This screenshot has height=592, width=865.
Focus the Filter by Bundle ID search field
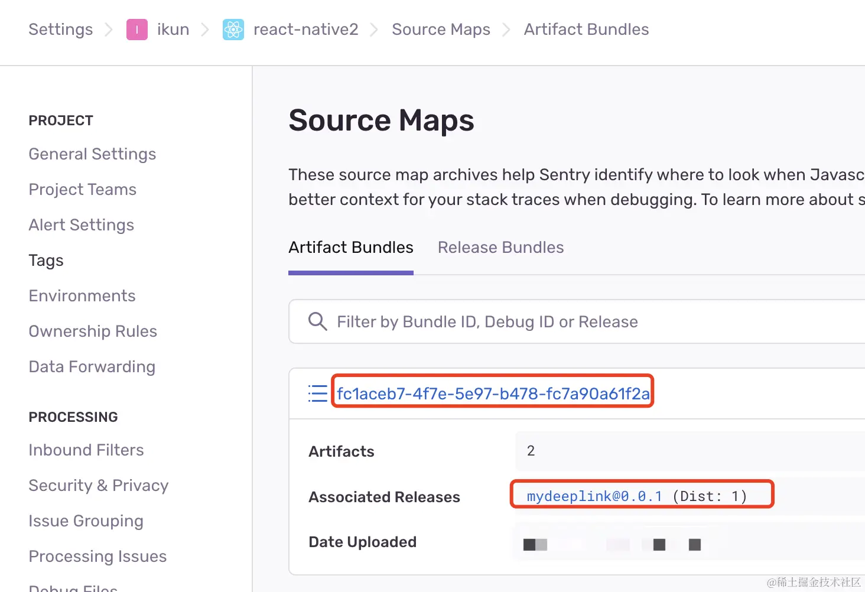point(577,321)
